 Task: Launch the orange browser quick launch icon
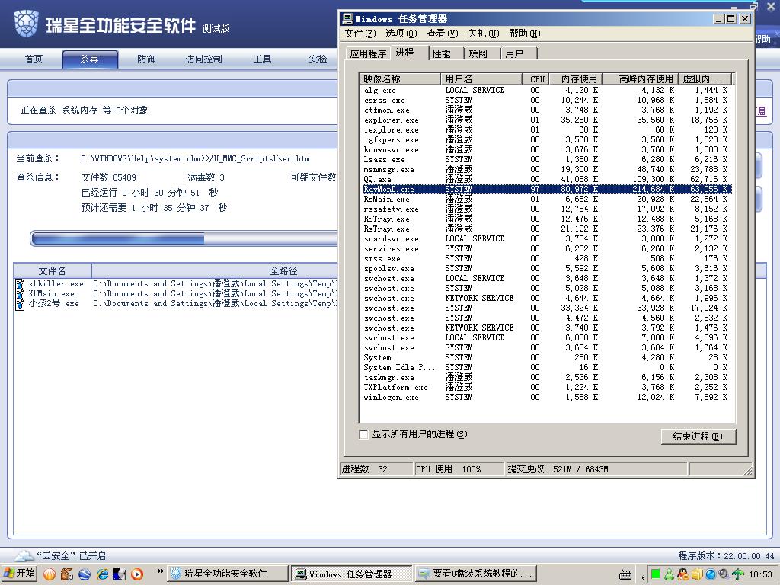point(50,574)
